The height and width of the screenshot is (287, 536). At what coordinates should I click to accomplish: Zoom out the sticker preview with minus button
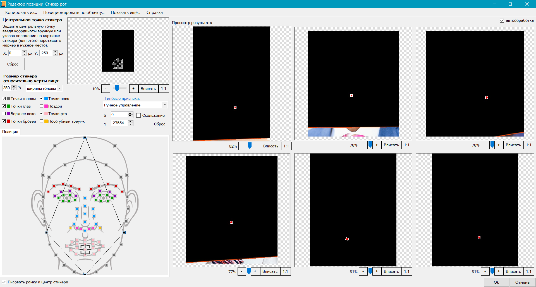pos(106,89)
